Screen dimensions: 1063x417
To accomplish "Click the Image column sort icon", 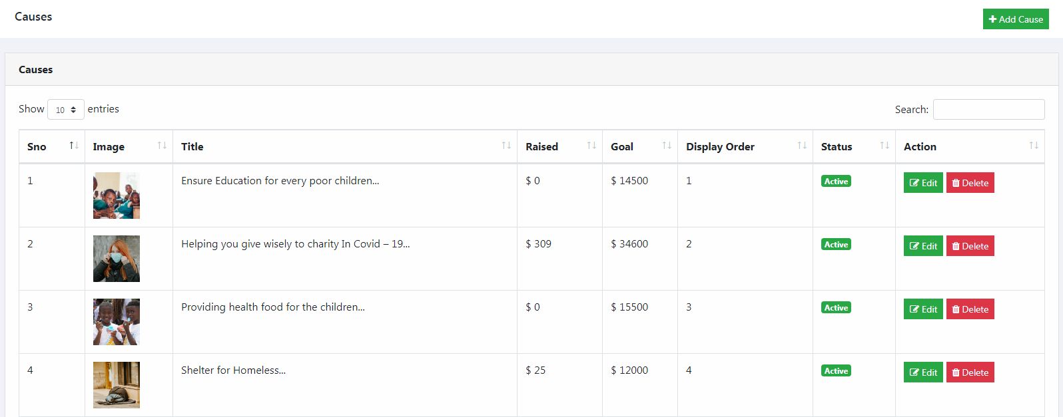I will (x=162, y=146).
